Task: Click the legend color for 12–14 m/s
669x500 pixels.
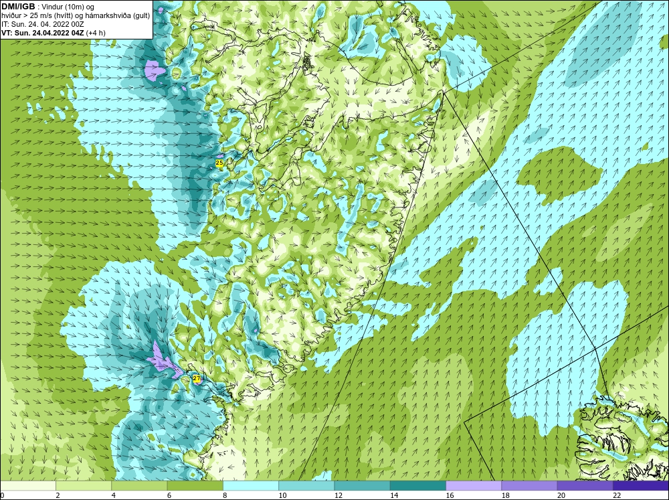Action: pyautogui.click(x=362, y=485)
